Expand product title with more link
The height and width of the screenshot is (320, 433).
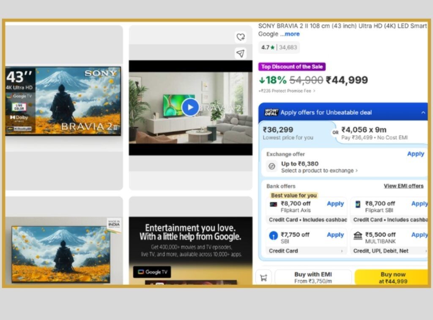click(x=292, y=34)
